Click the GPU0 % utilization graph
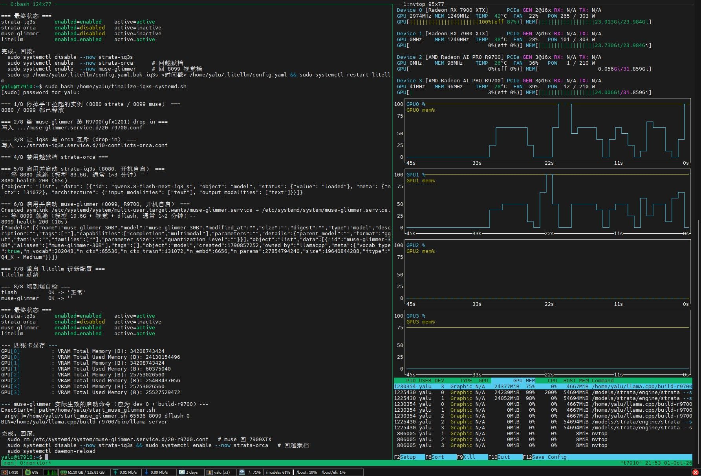 pyautogui.click(x=548, y=131)
